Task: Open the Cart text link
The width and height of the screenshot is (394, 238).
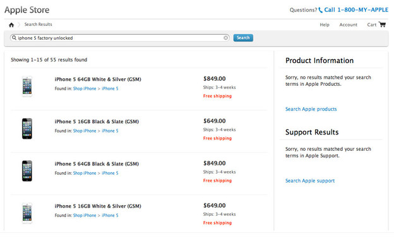Action: click(372, 25)
